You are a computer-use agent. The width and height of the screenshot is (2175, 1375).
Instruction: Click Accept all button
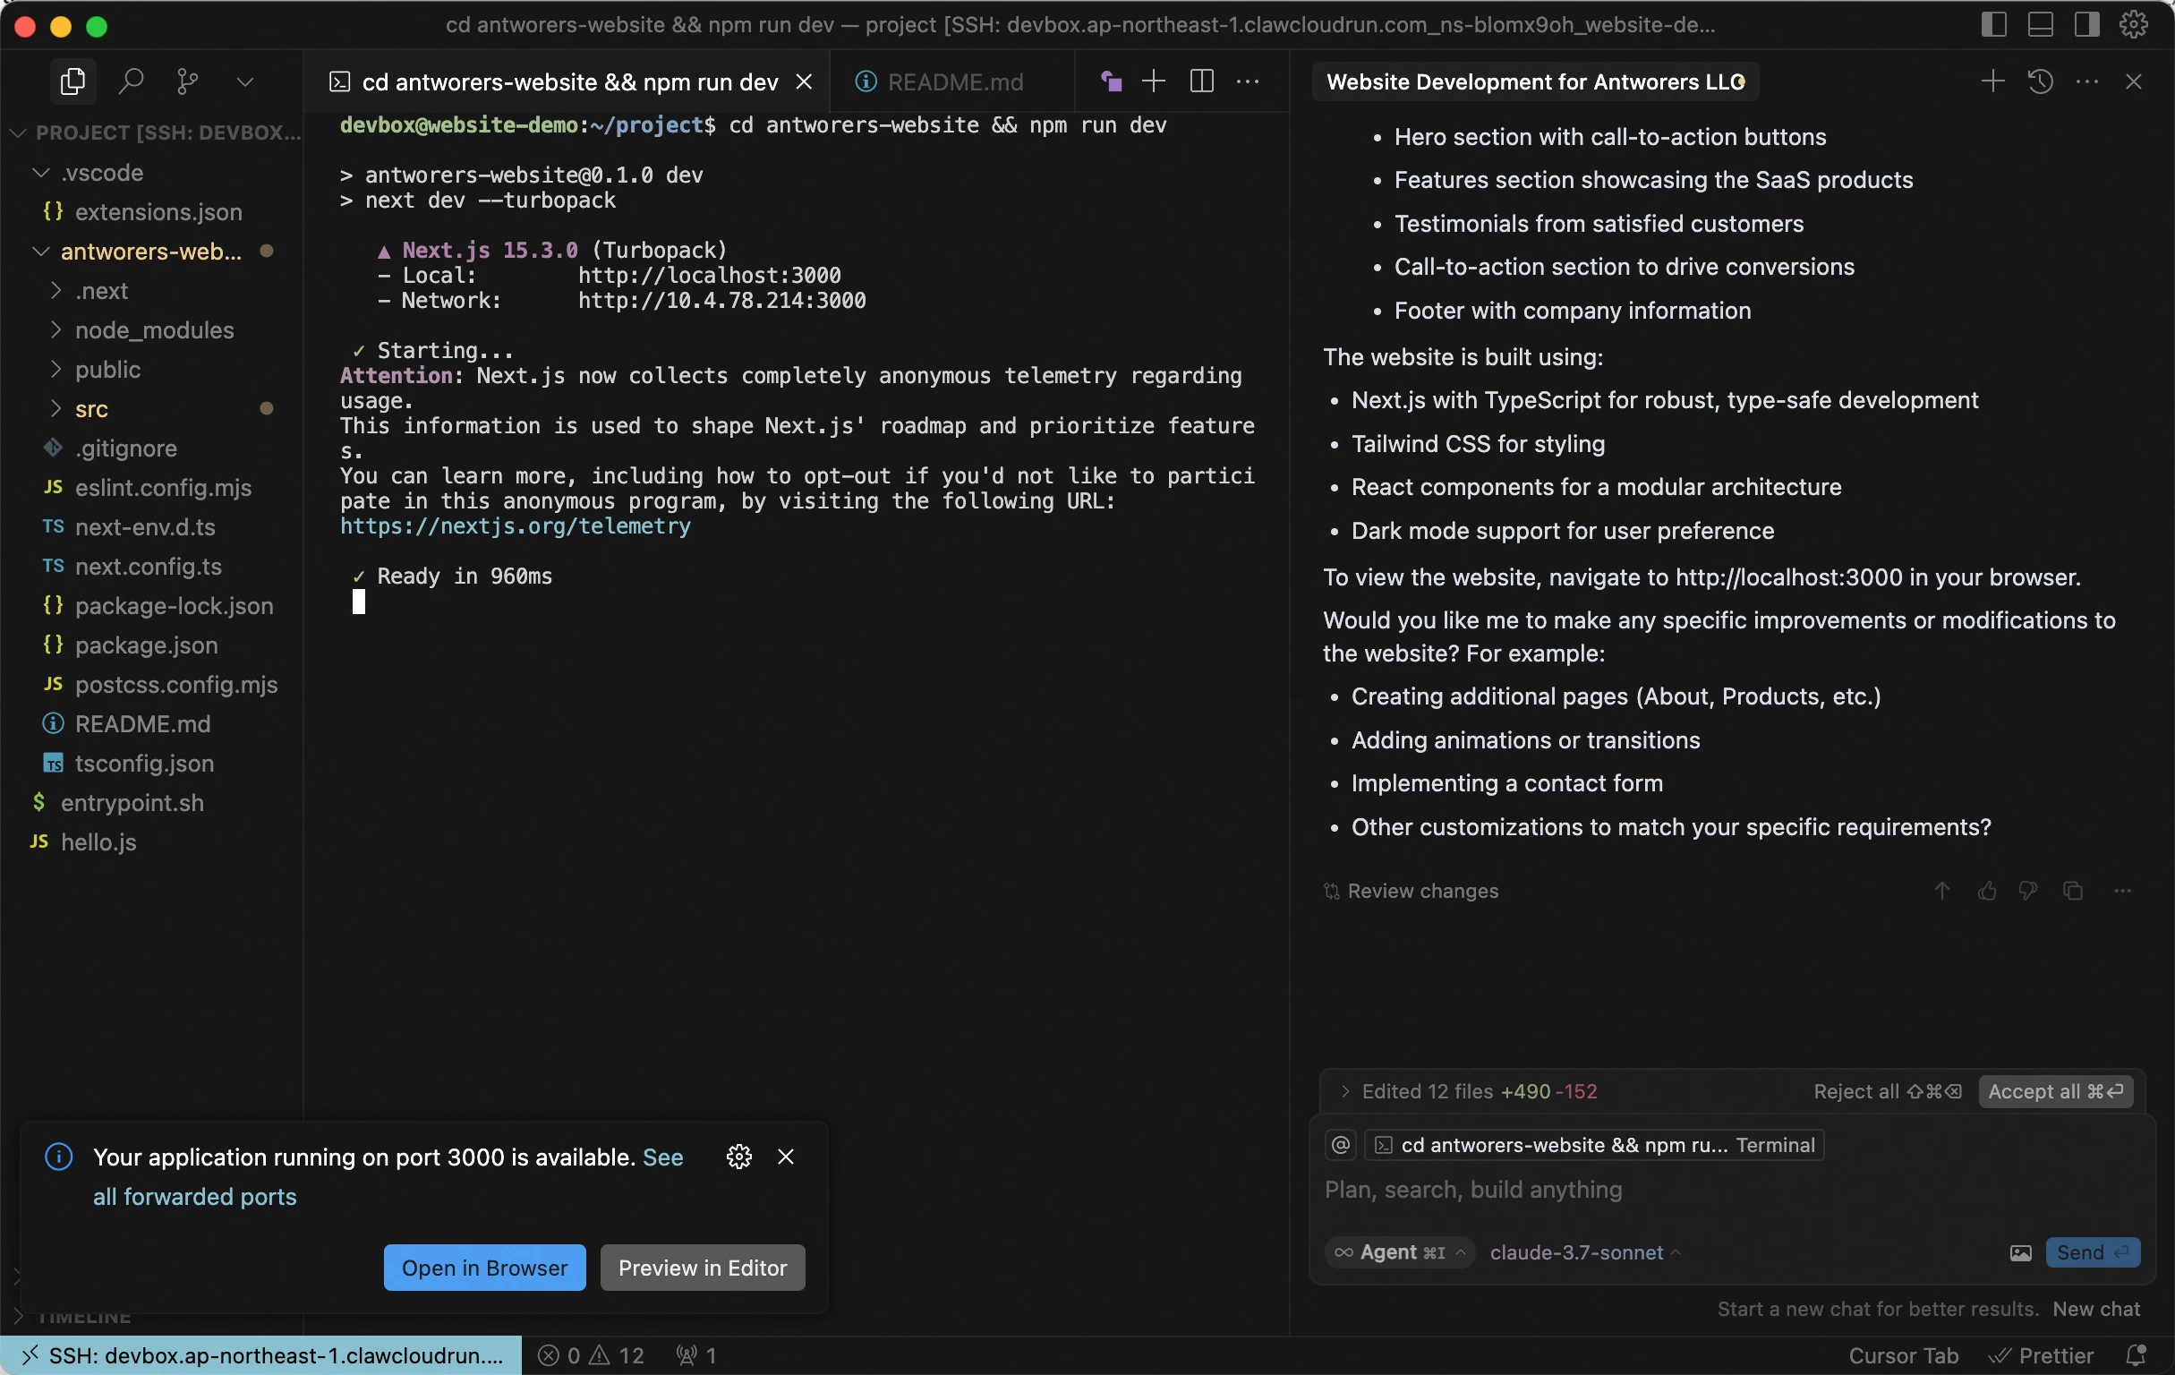click(2056, 1091)
